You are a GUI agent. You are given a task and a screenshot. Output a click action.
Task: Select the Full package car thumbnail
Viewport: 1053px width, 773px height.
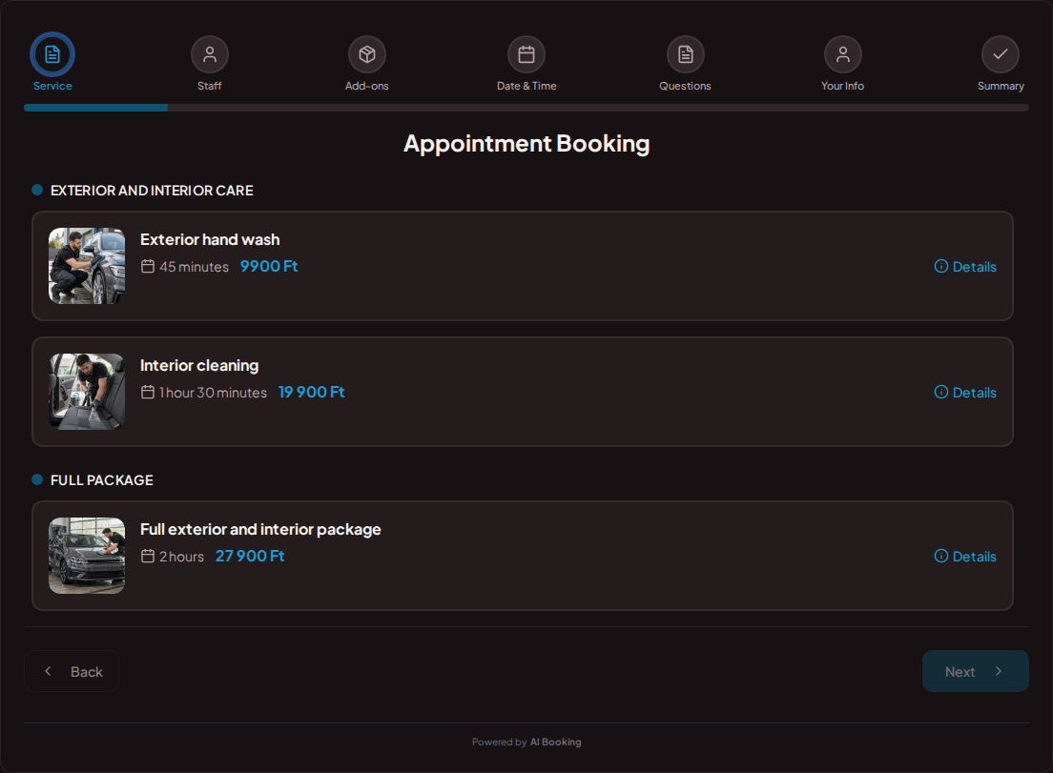(87, 556)
